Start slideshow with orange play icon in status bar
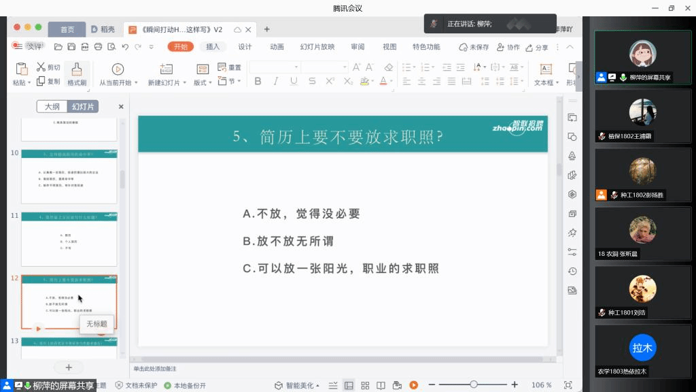 tap(413, 385)
